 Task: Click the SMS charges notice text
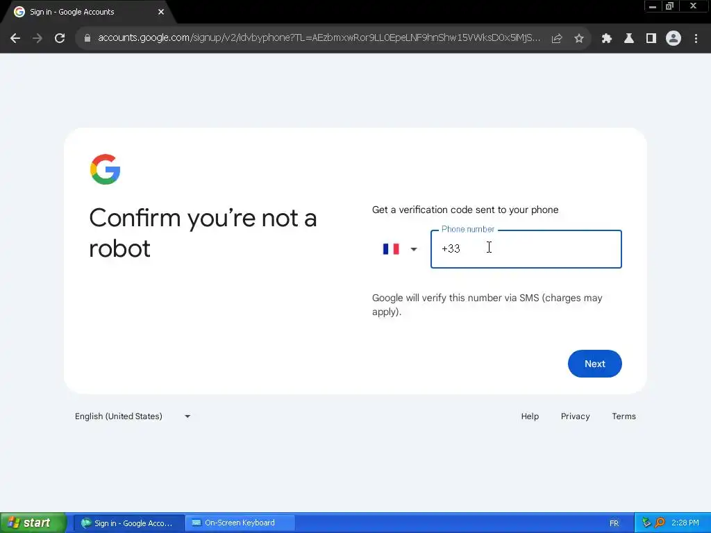pos(487,305)
